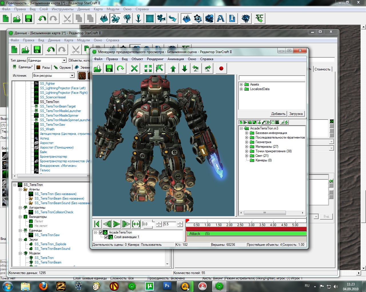Click the lightning bolt icon above the model tree
Viewport: 366px width, 292px height.
pyautogui.click(x=286, y=122)
